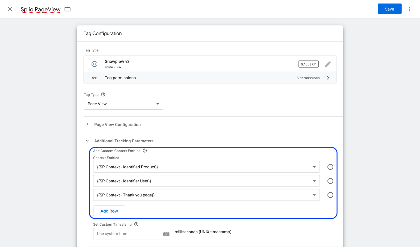
Task: Click the Context Entities label
Action: [x=106, y=158]
